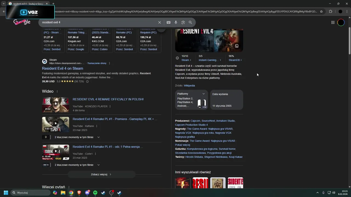Open File Explorer from the taskbar
The image size is (351, 197).
[63, 193]
